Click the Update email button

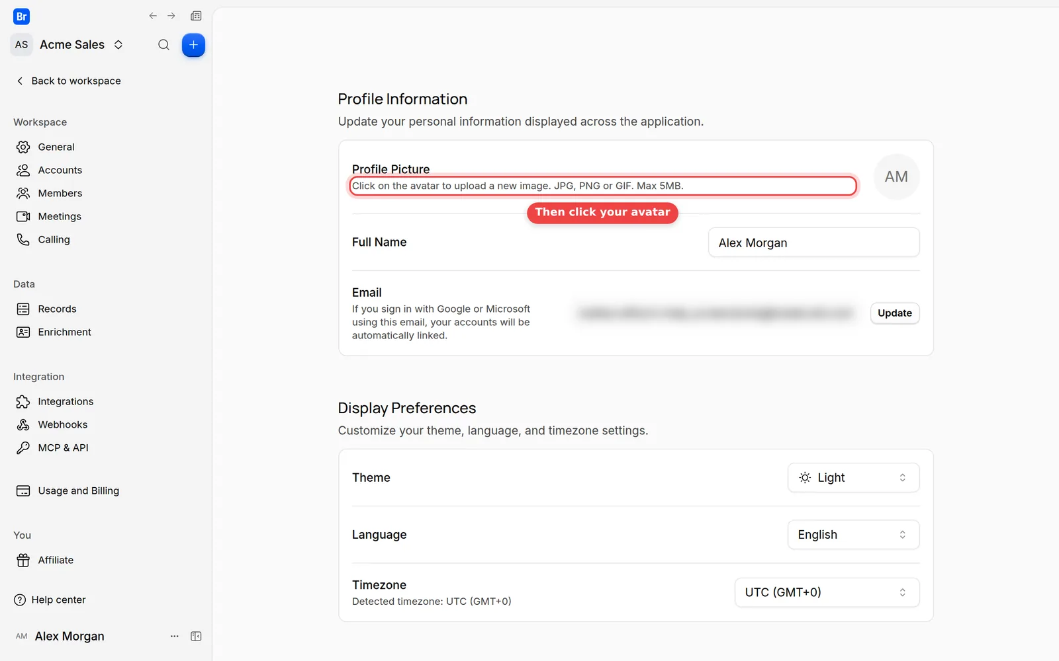click(895, 313)
